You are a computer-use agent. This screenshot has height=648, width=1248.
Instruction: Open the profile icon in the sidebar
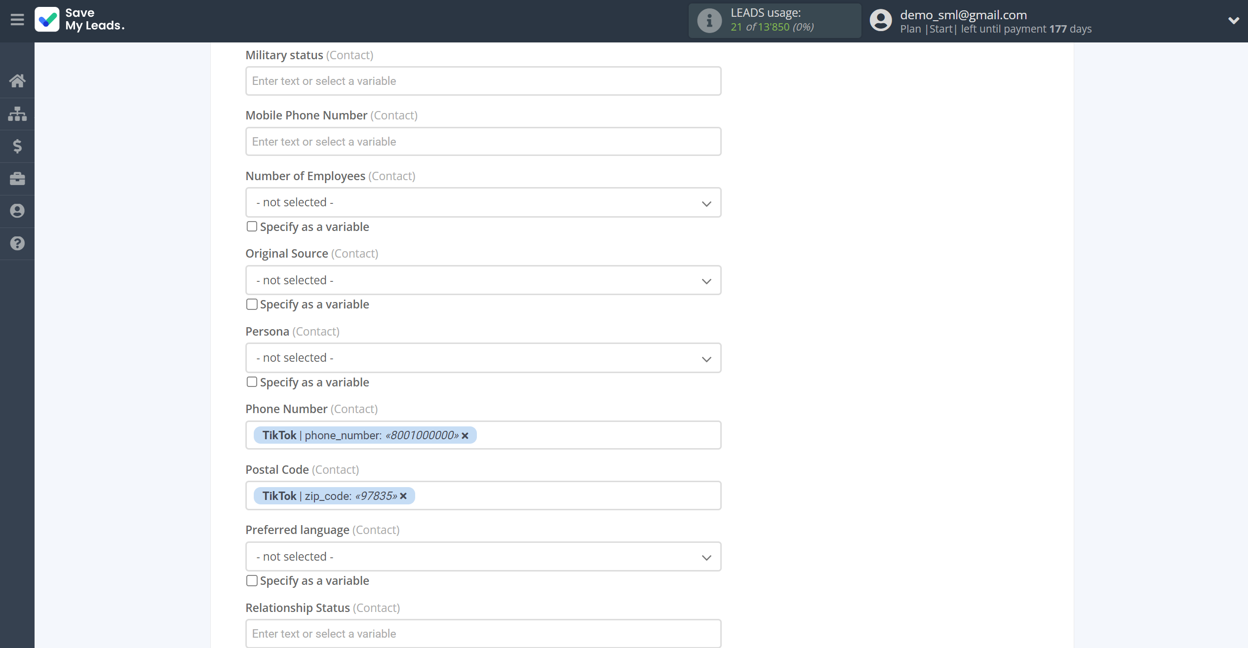[x=17, y=211]
